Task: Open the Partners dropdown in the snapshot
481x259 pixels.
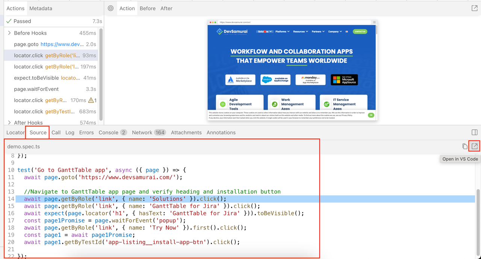Action: [x=318, y=32]
